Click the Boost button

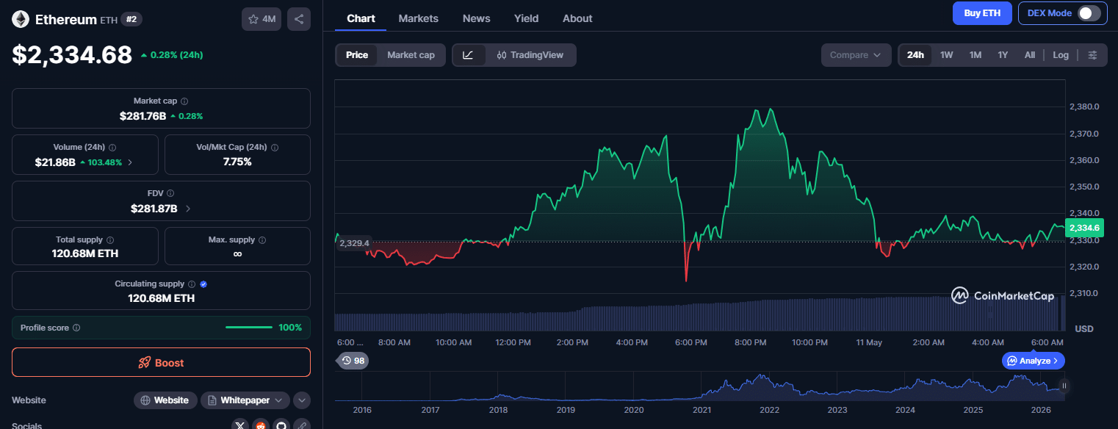coord(161,363)
